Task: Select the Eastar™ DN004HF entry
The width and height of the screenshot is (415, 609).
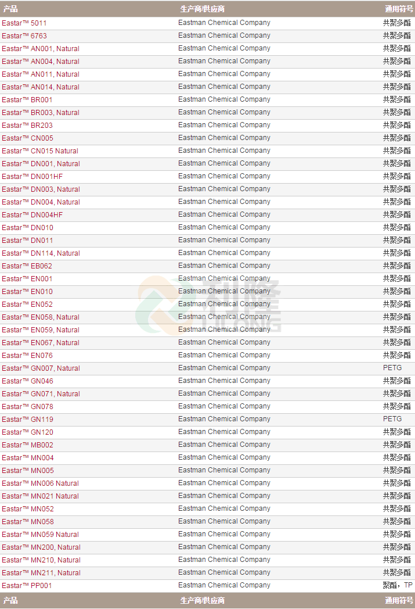Action: (x=33, y=215)
